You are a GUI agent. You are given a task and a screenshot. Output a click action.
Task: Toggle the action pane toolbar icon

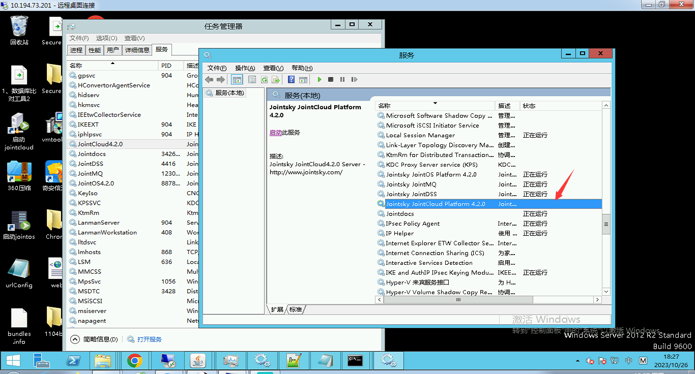click(303, 80)
